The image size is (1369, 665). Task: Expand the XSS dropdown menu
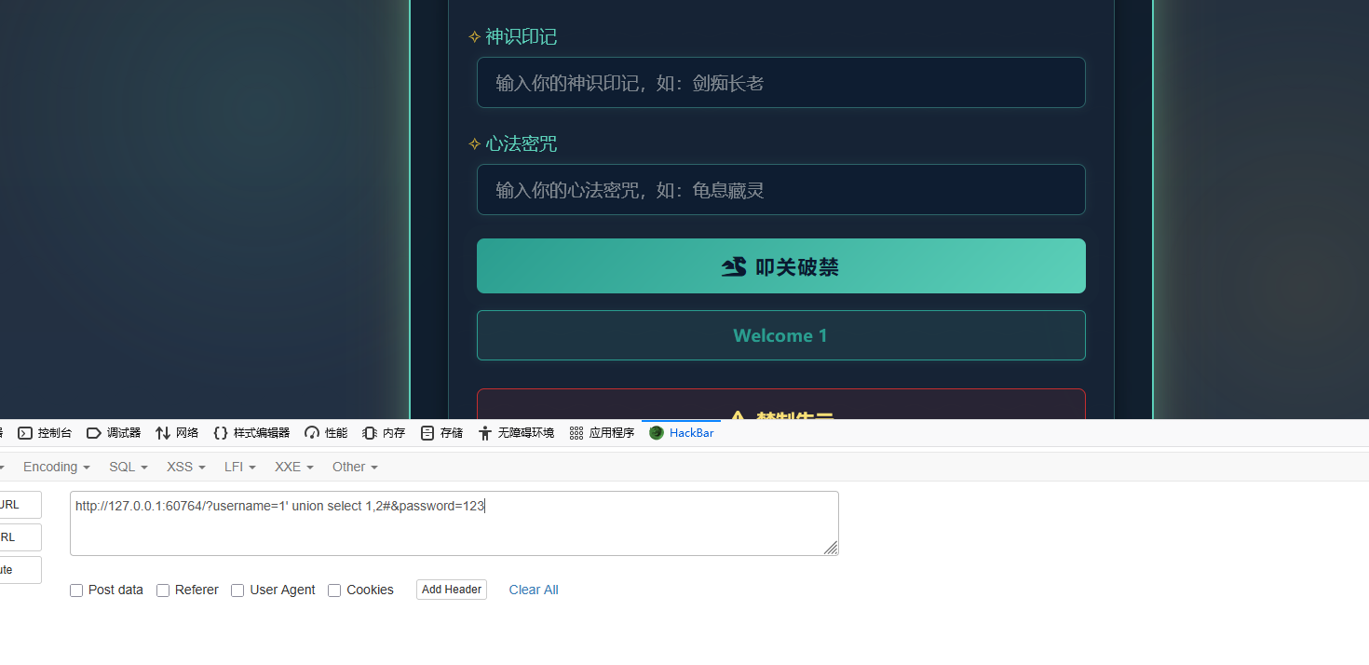pos(185,467)
